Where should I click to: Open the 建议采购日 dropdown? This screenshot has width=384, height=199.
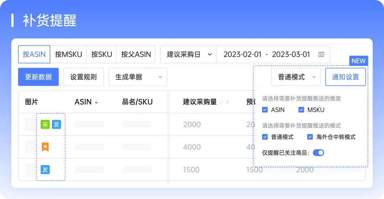click(188, 54)
